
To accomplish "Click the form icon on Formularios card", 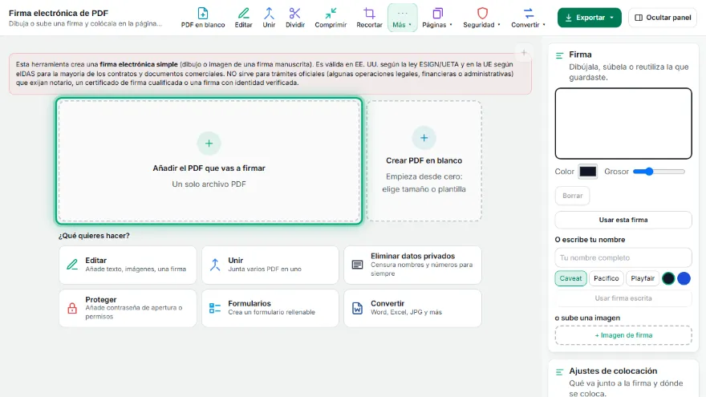I will point(215,308).
